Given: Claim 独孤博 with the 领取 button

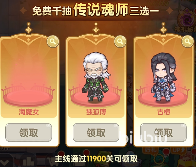Looking at the screenshot, I should point(96,132).
